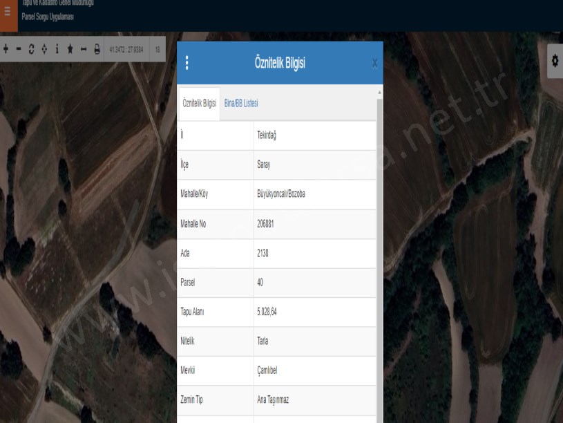Click the print icon in toolbar
563x423 pixels.
(x=97, y=50)
